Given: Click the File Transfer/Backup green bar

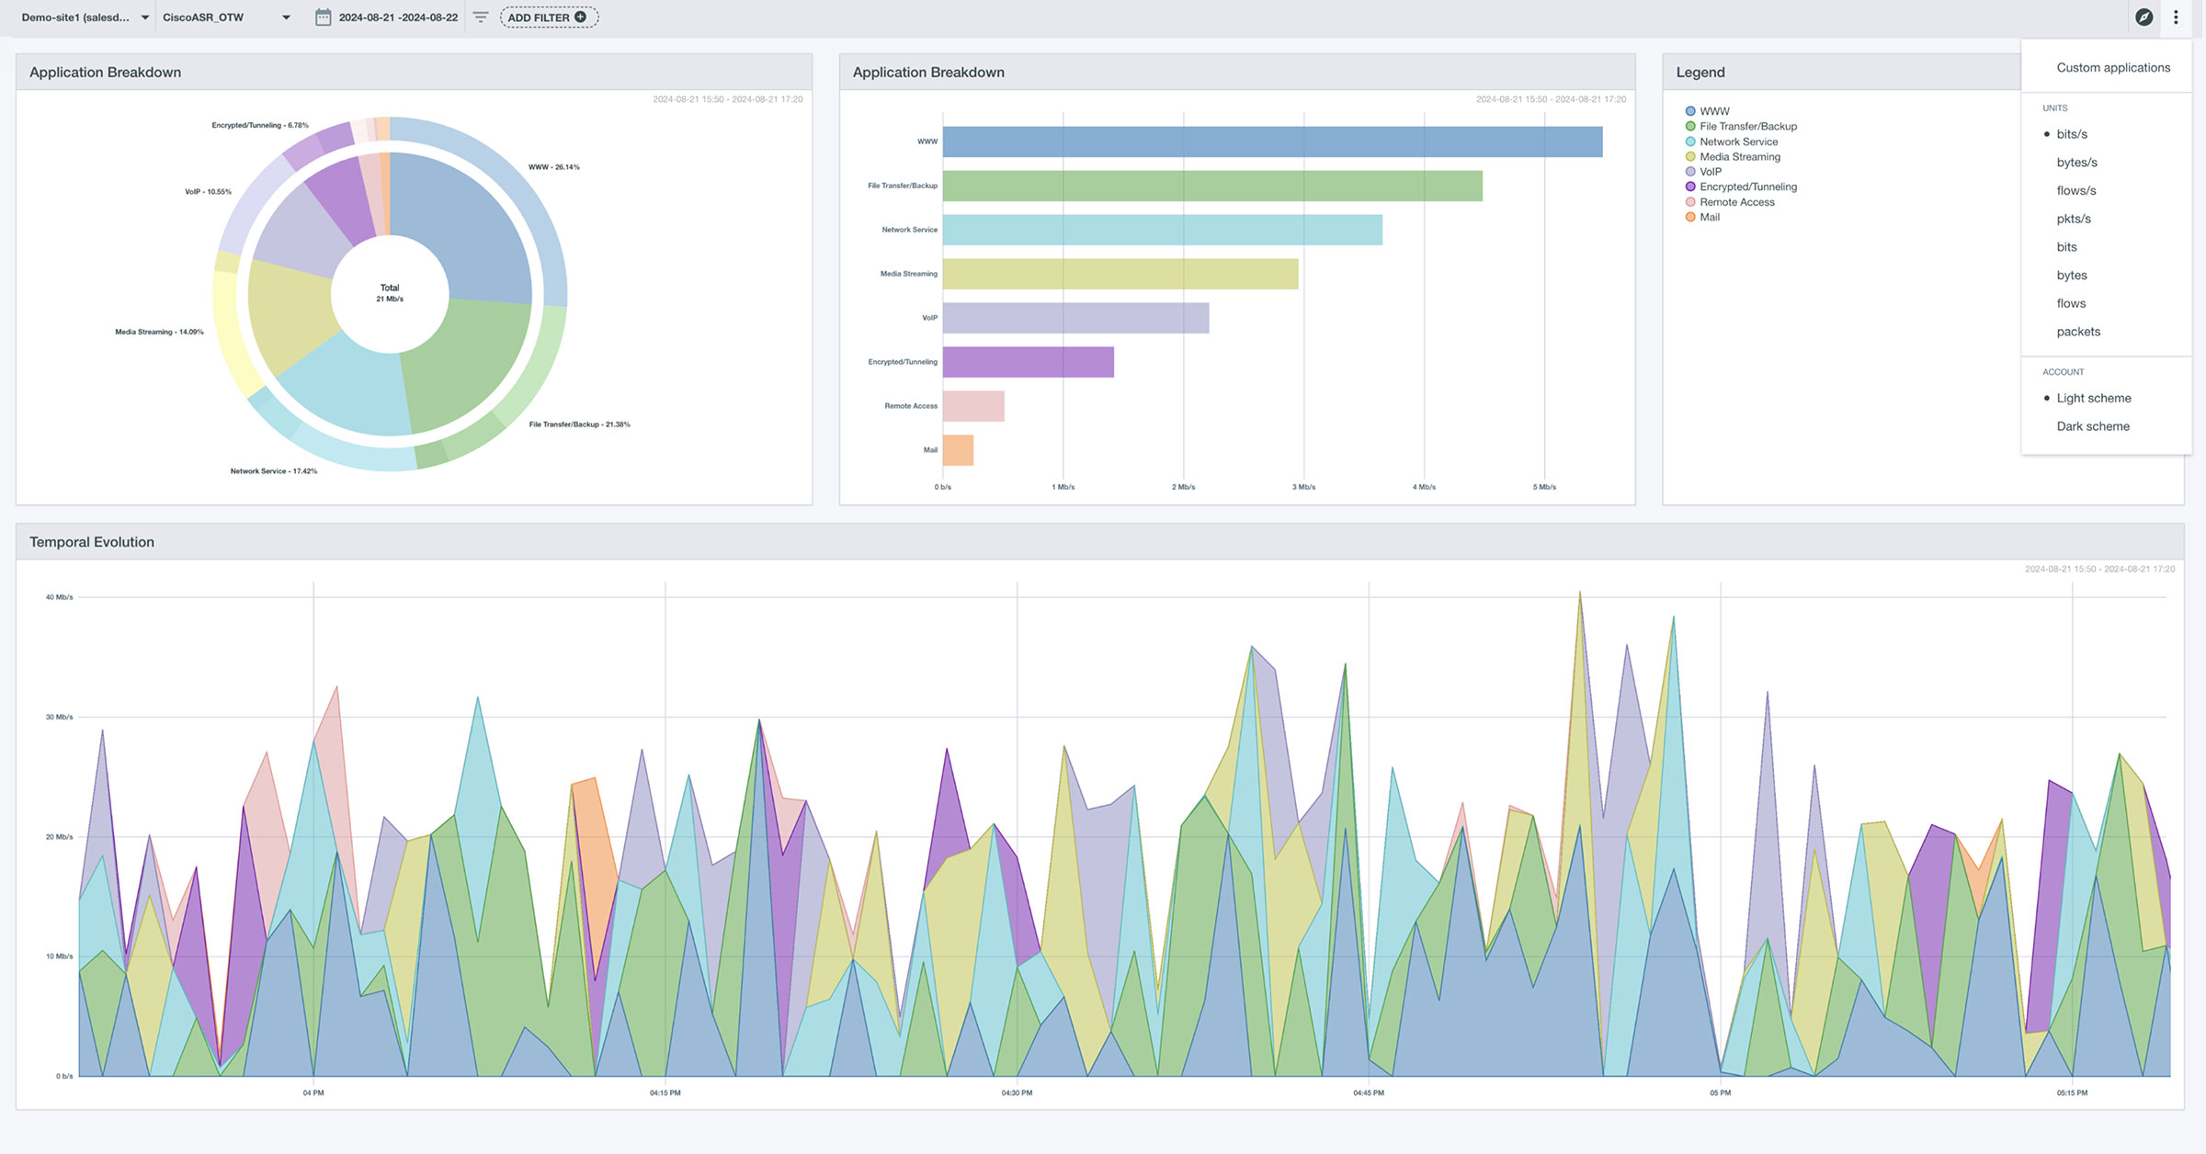Looking at the screenshot, I should [x=1212, y=186].
